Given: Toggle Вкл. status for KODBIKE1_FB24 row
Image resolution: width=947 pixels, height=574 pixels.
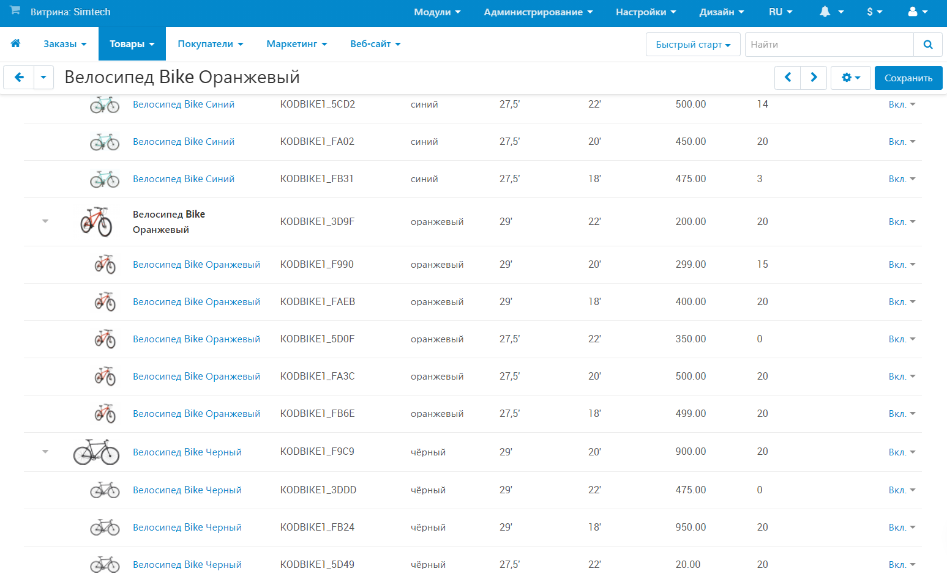Looking at the screenshot, I should pyautogui.click(x=901, y=528).
